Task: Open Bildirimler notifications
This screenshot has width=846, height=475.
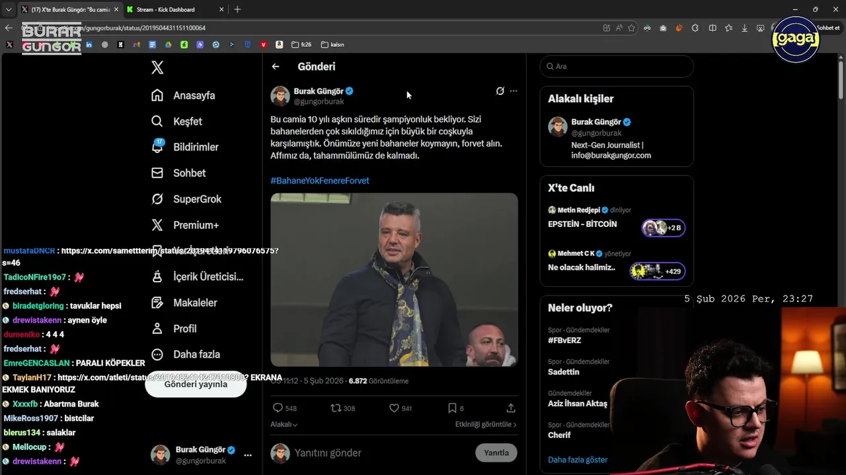Action: tap(184, 147)
